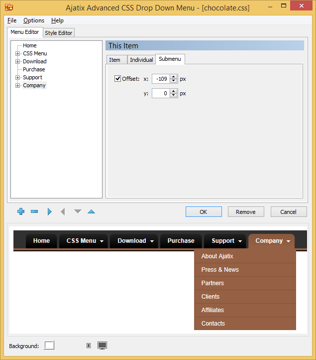Select the Submenu tab
The width and height of the screenshot is (316, 360).
click(170, 59)
